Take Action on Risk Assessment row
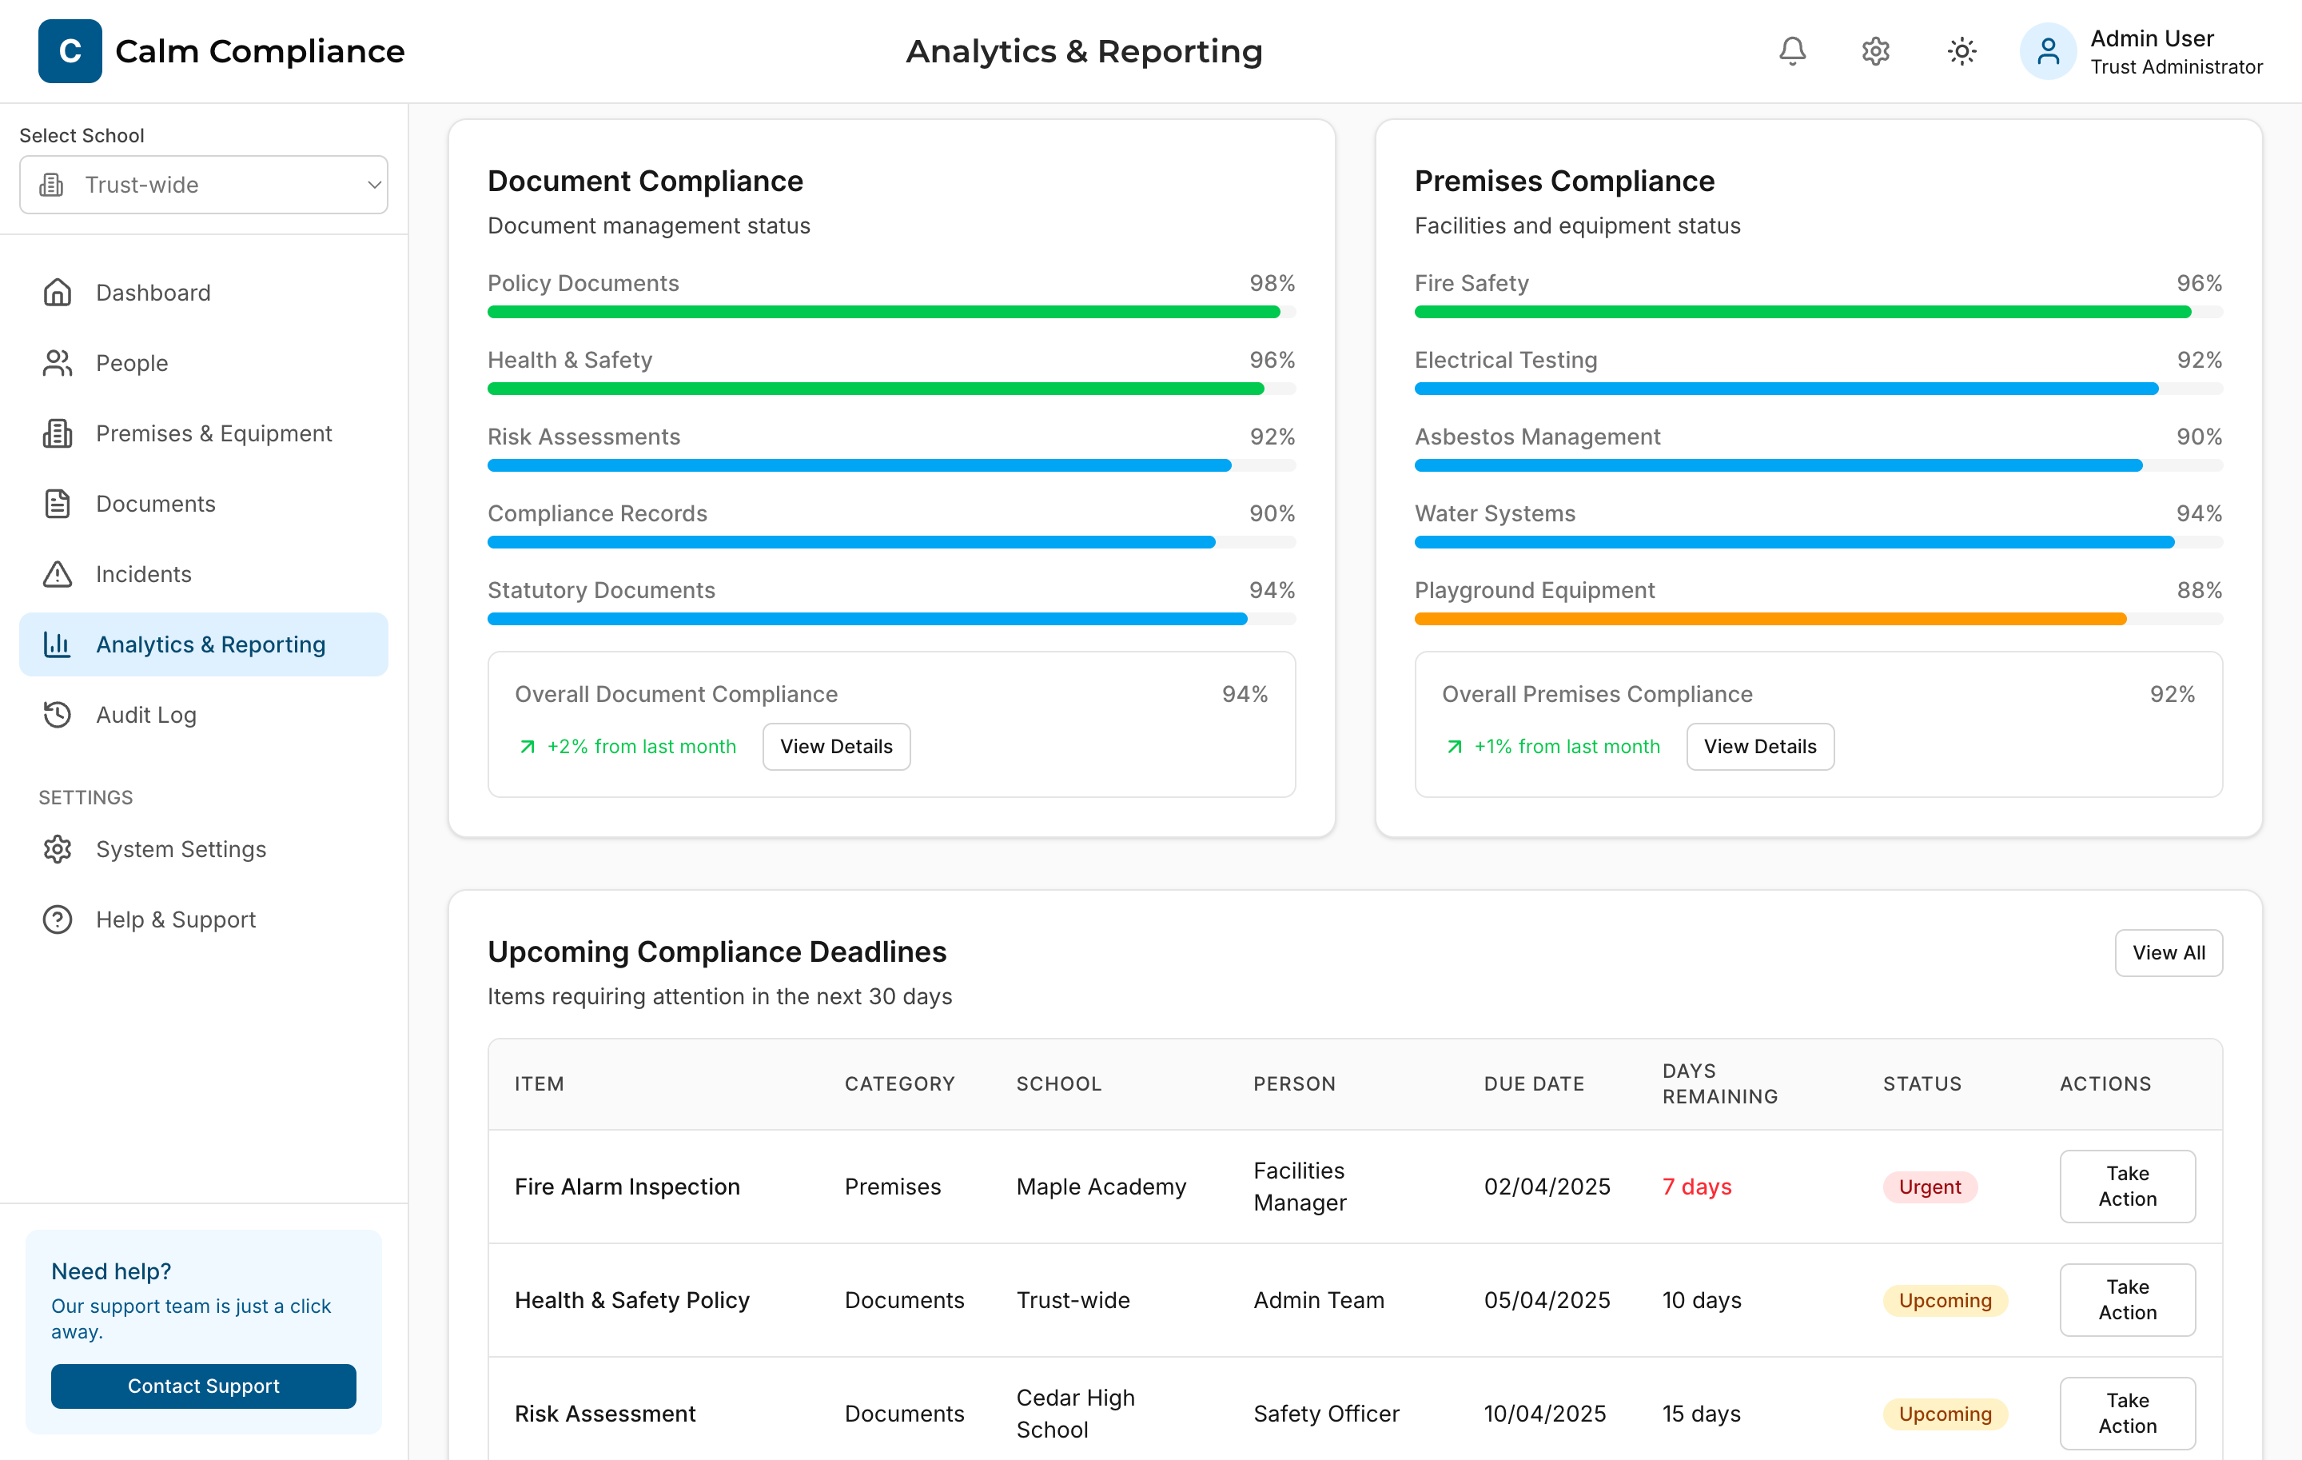This screenshot has width=2302, height=1460. [x=2127, y=1413]
